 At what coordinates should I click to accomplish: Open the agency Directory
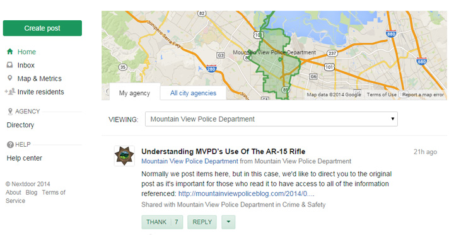pos(20,125)
